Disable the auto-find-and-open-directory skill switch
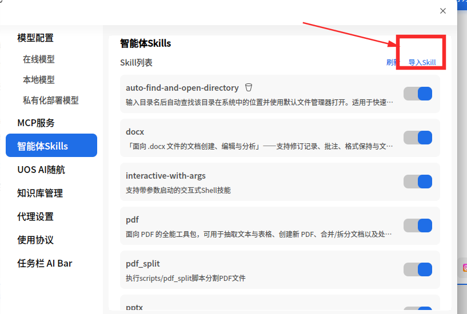This screenshot has height=314, width=467. pos(418,94)
